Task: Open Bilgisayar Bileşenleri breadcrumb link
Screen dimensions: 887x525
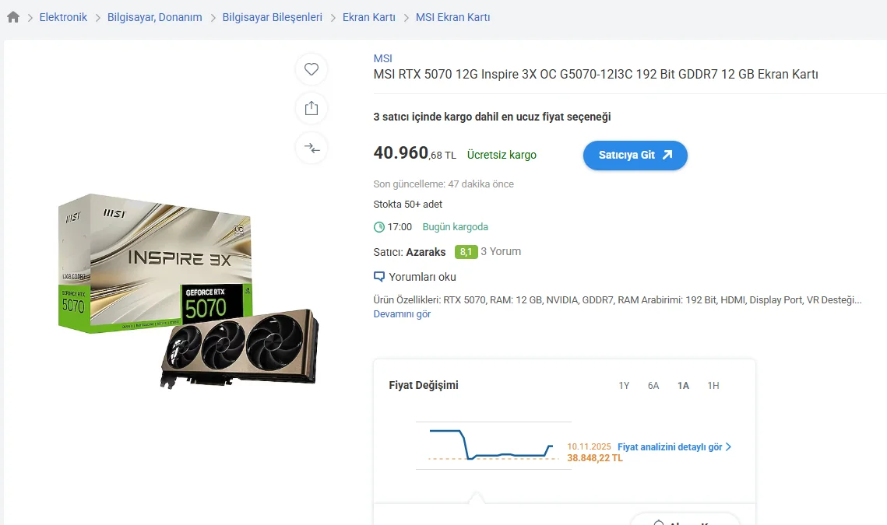Action: coord(272,17)
